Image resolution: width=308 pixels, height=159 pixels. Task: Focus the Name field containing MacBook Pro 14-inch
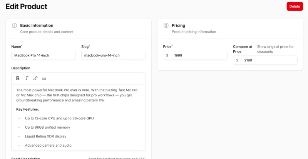point(44,55)
